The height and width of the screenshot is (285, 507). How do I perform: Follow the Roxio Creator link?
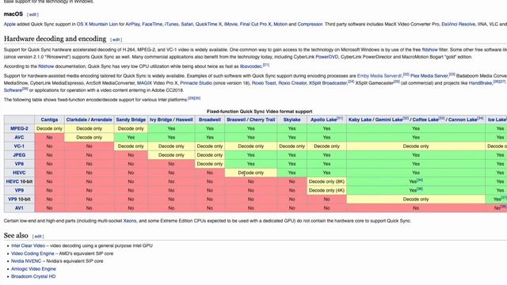(292, 83)
